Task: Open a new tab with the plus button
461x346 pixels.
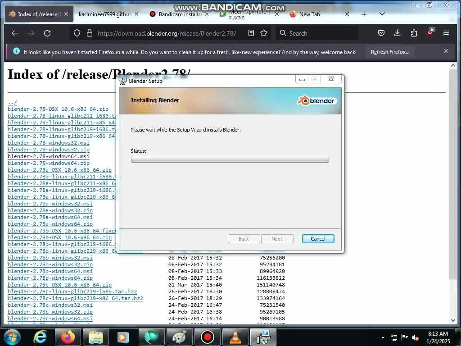Action: (364, 14)
